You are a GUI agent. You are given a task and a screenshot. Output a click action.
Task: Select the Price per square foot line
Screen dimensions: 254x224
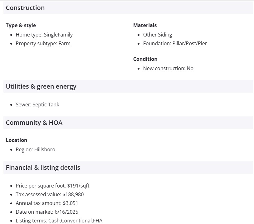pyautogui.click(x=52, y=186)
